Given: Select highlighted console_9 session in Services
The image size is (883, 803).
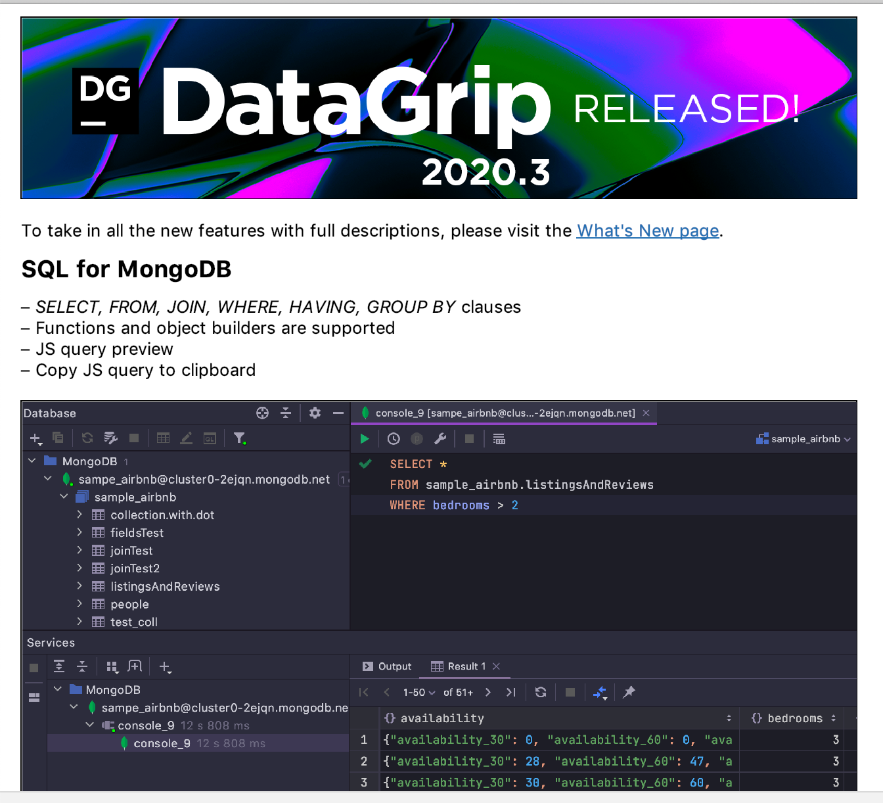Looking at the screenshot, I should click(x=198, y=743).
